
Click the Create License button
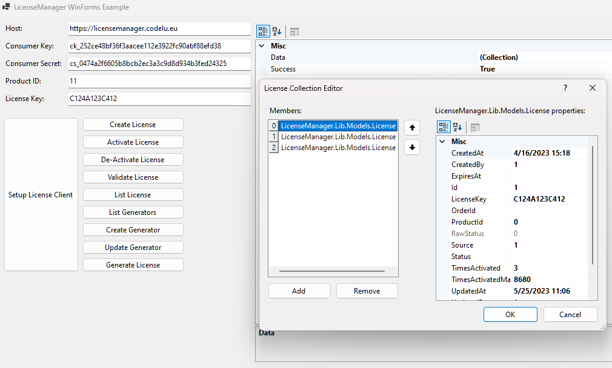[133, 124]
